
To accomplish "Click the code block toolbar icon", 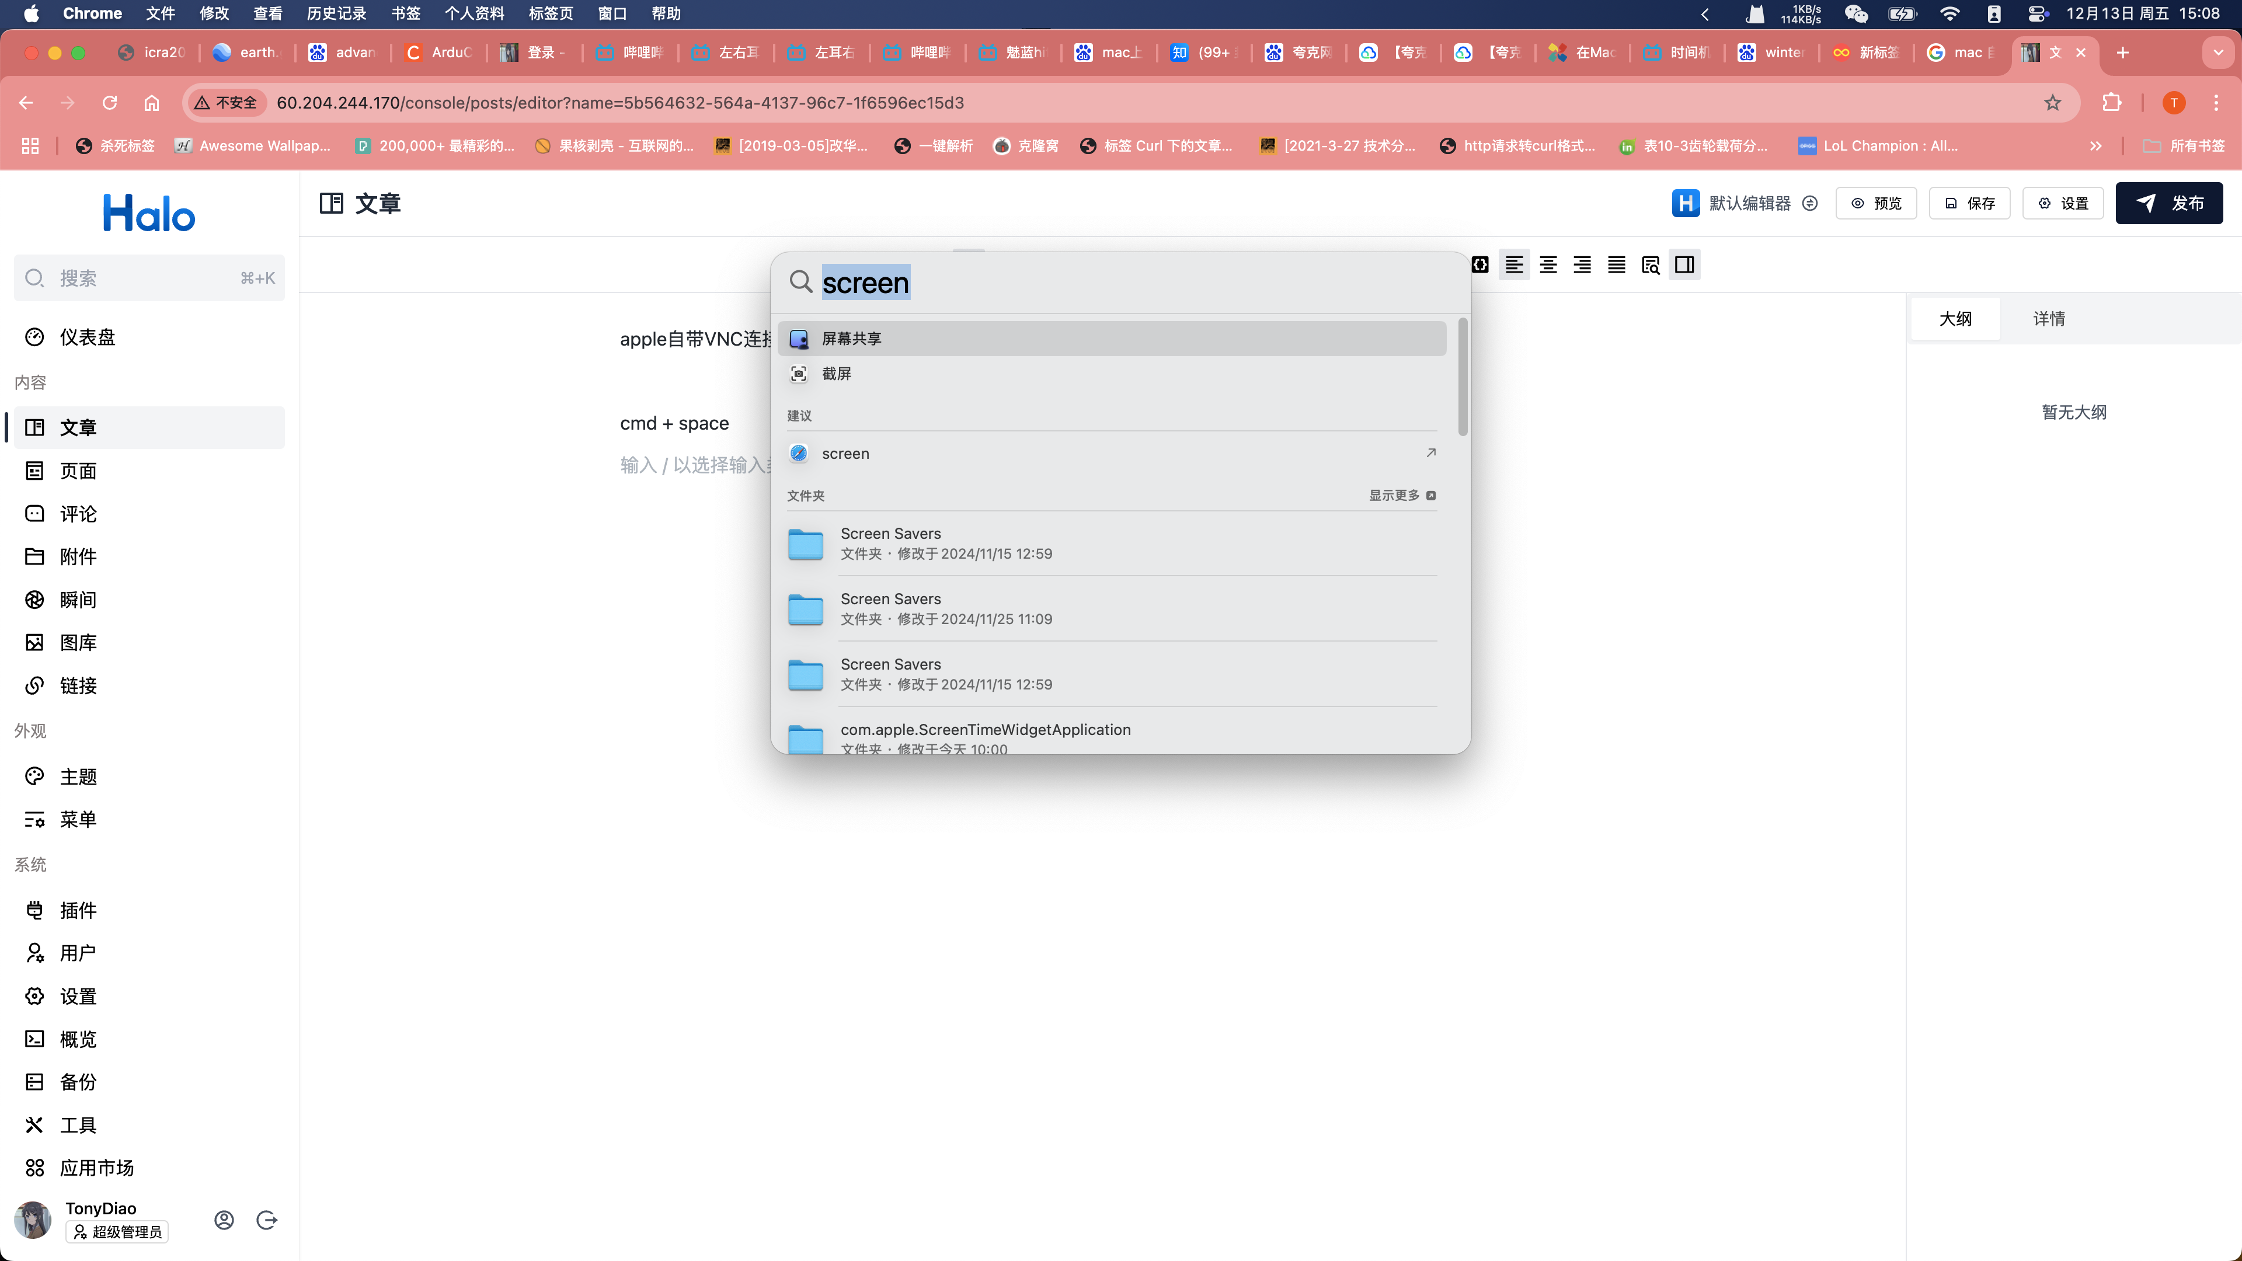I will [1479, 264].
